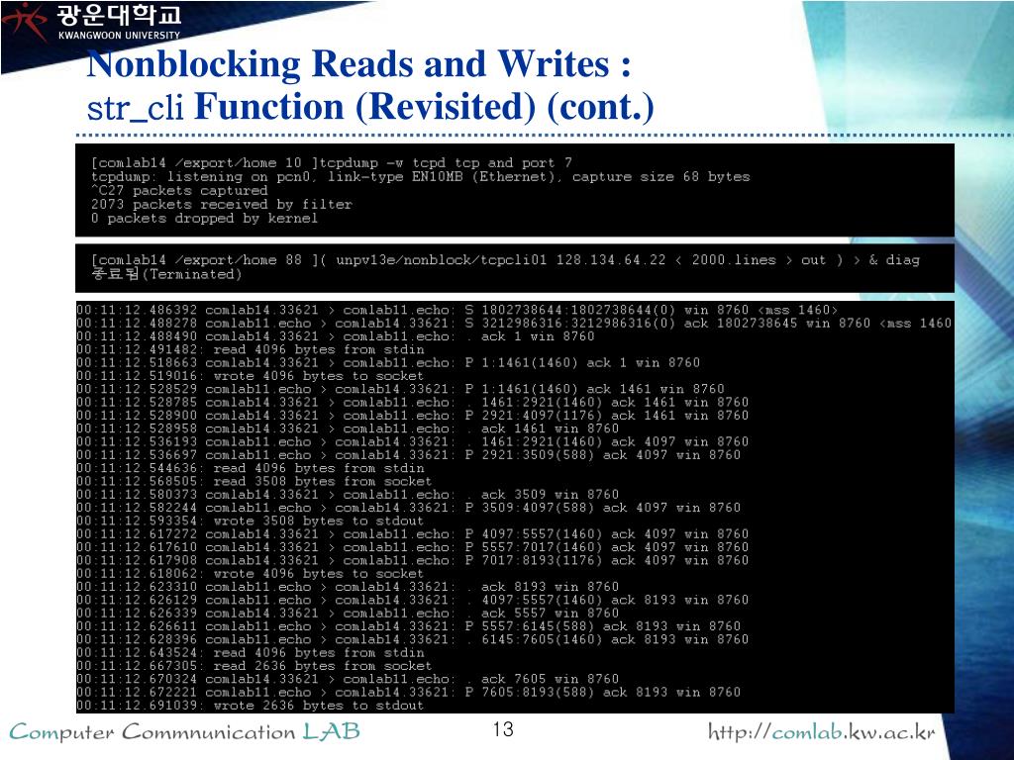The width and height of the screenshot is (1014, 760).
Task: Click the 00:11:12.643524 'read 4096 bytes from stdin' line
Action: [251, 653]
